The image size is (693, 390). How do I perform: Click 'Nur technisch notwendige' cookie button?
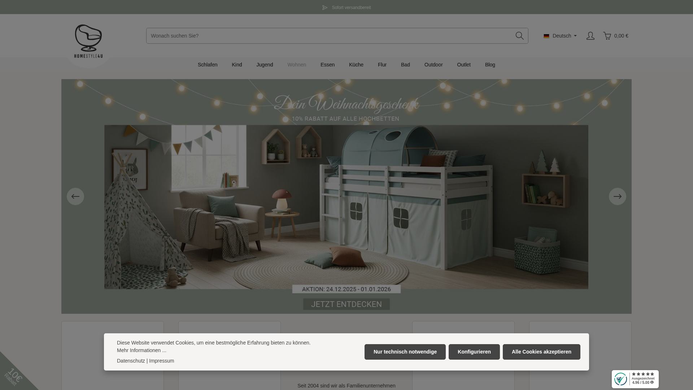pos(405,352)
